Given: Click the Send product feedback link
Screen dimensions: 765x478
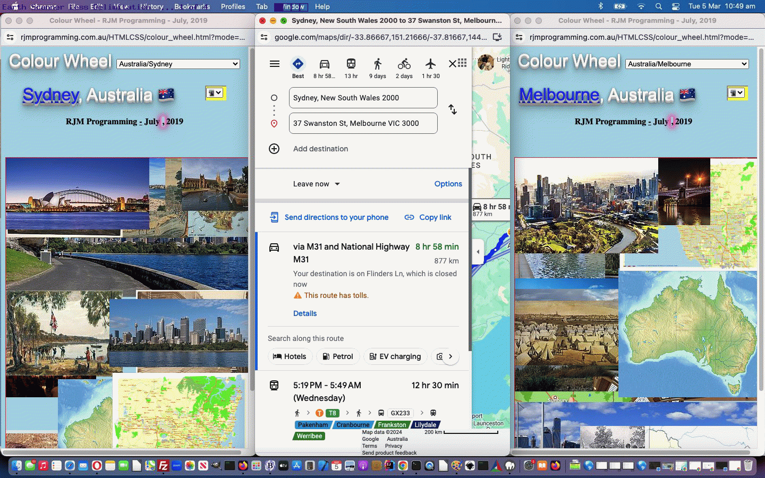Looking at the screenshot, I should tap(389, 453).
